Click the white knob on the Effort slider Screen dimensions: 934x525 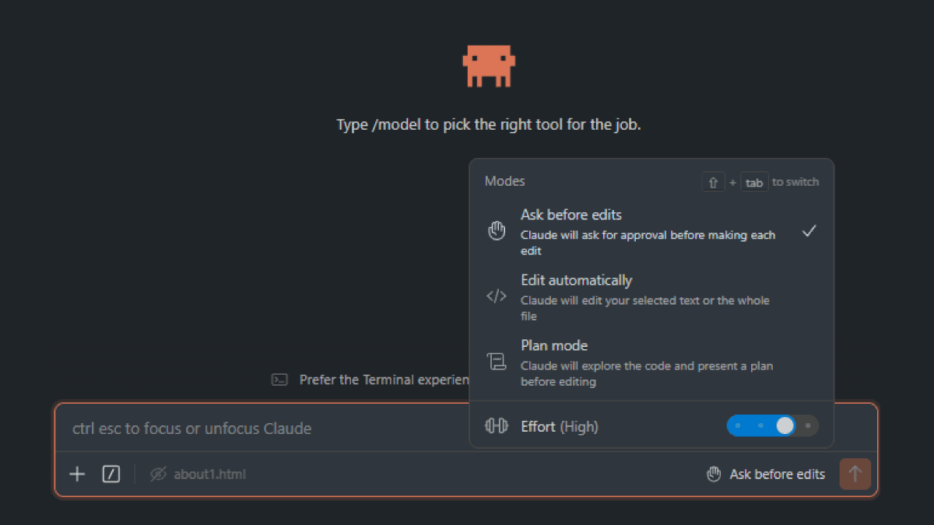tap(785, 425)
